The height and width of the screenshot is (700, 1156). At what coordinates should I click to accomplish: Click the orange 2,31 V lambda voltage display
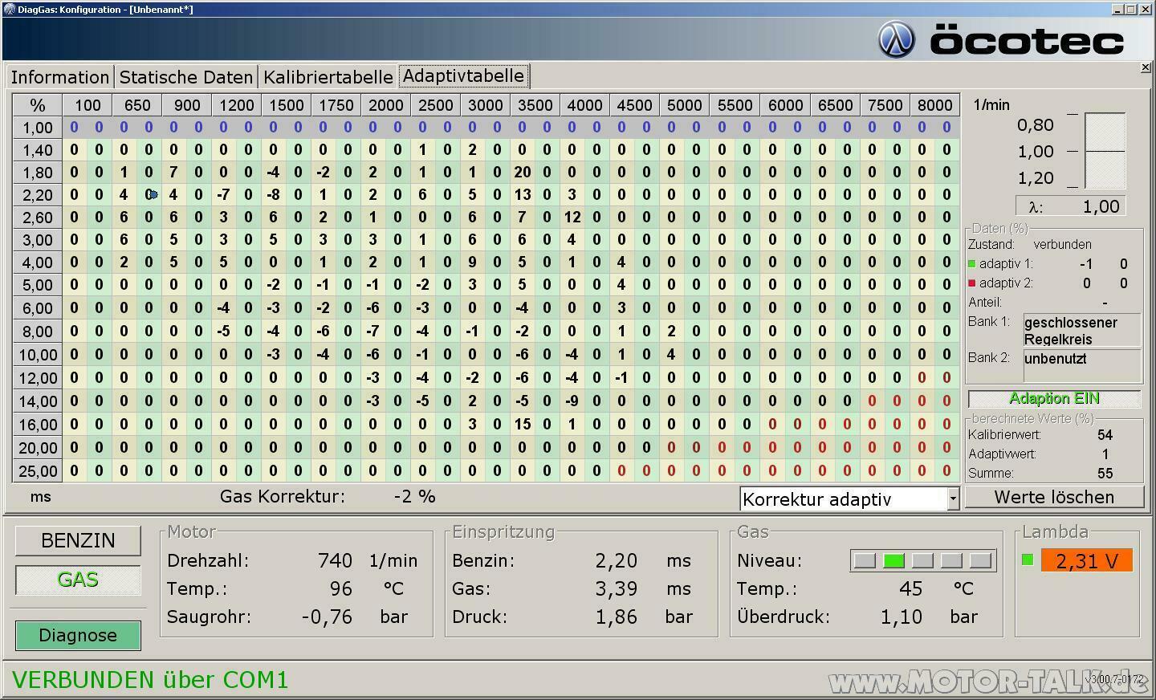point(1087,560)
